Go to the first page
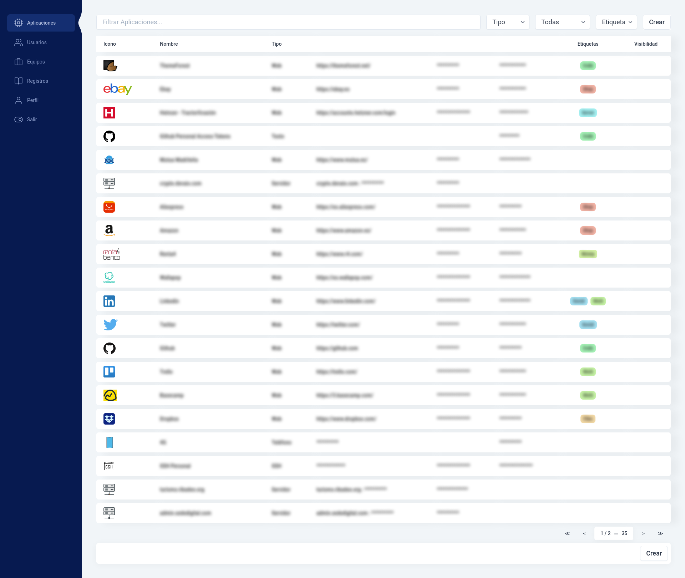685x578 pixels. click(567, 533)
